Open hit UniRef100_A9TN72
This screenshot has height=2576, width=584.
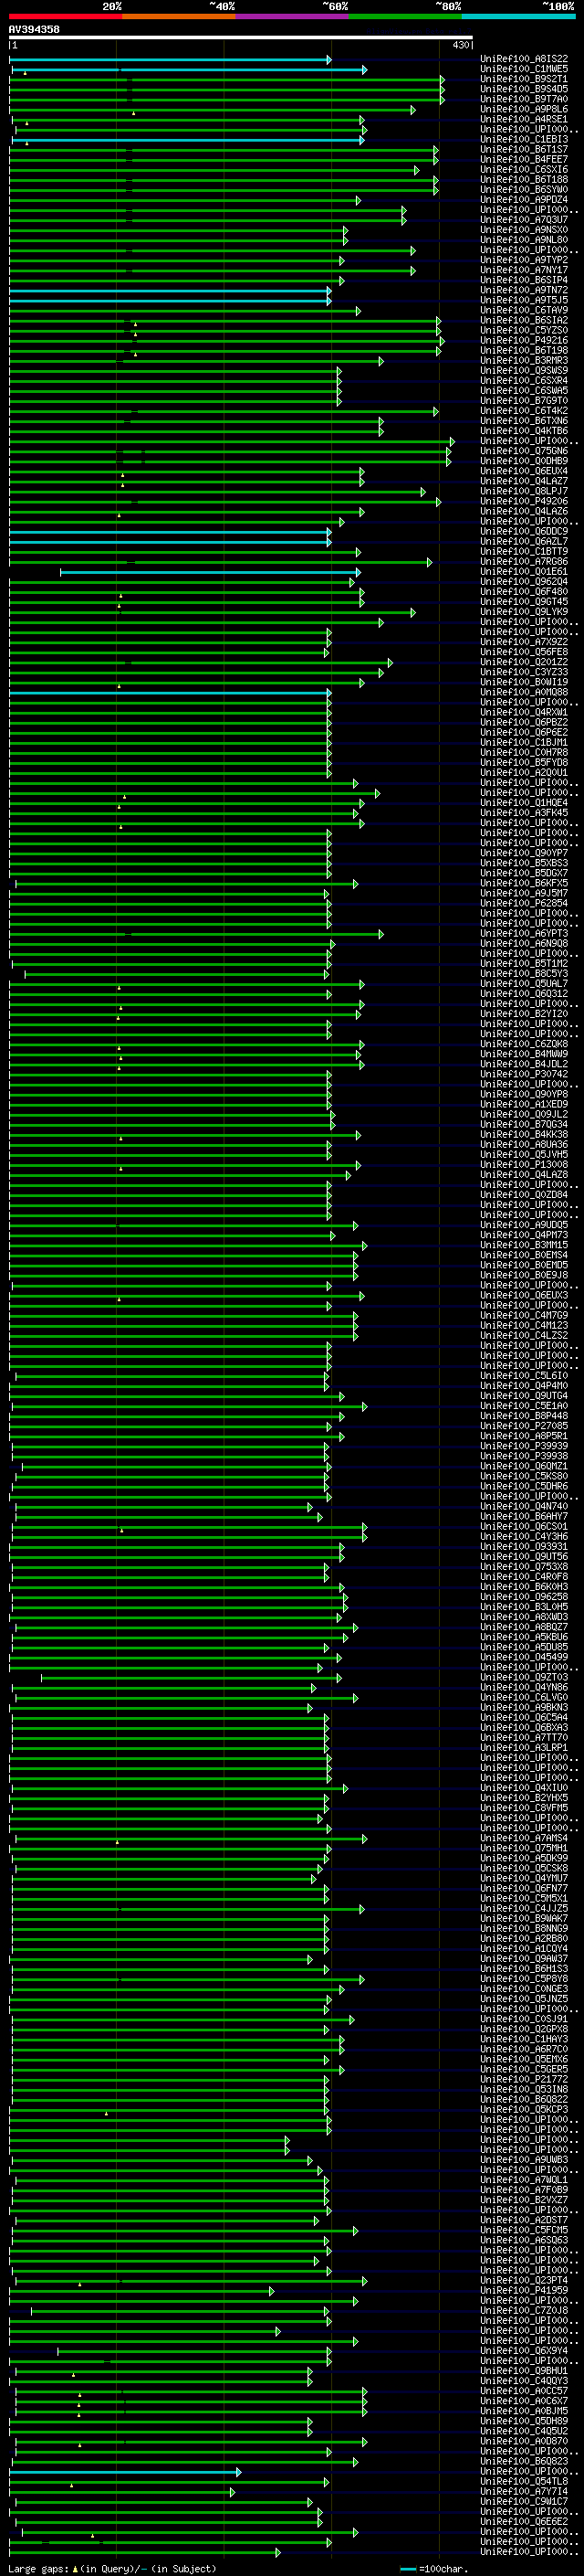point(524,290)
